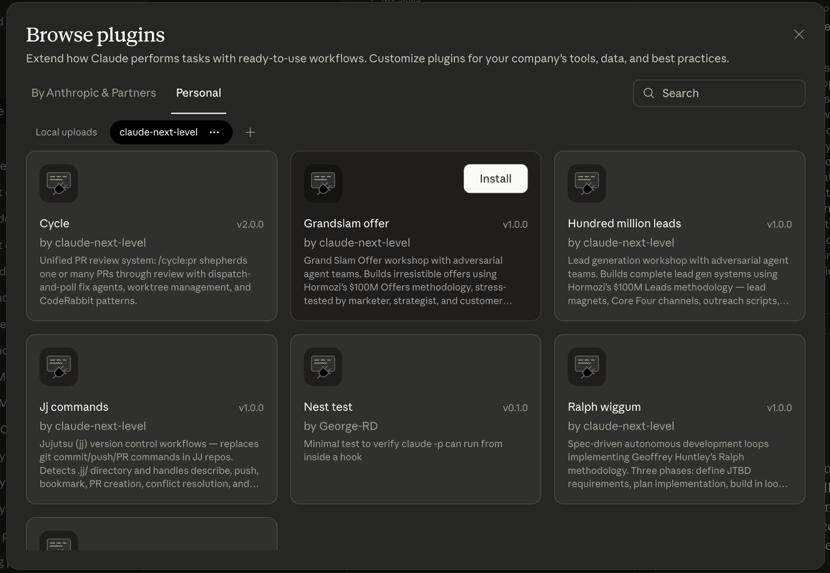Add a new marketplace with the plus icon
Image resolution: width=830 pixels, height=573 pixels.
click(x=250, y=132)
